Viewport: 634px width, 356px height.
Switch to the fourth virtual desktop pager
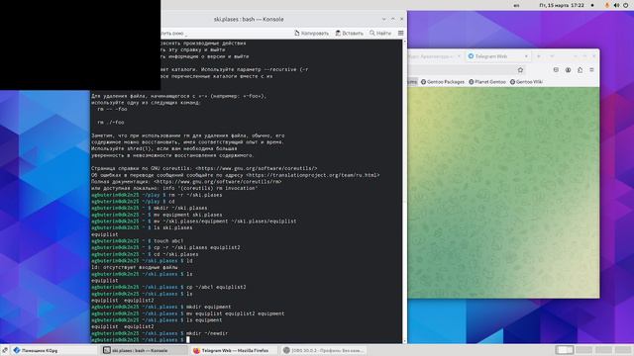click(623, 350)
